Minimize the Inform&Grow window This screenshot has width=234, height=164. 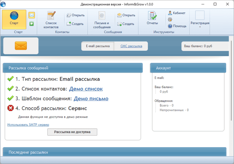pos(203,4)
